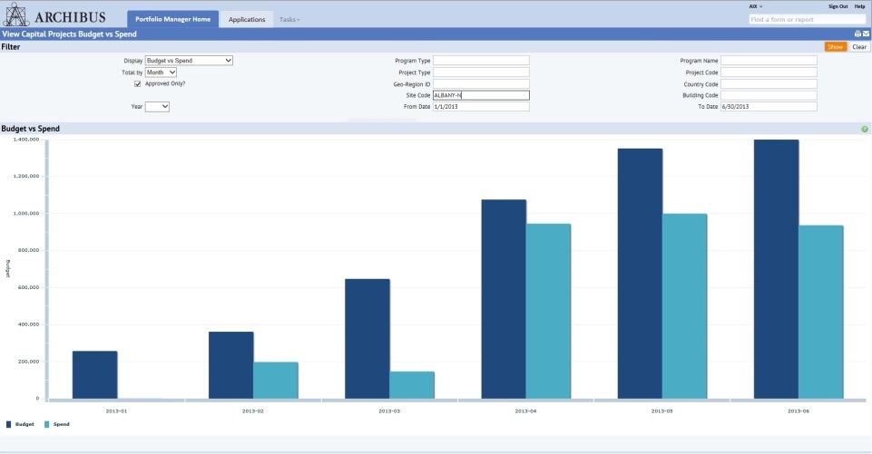Screen dimensions: 872x454
Task: Click the Site Code input field
Action: [x=481, y=95]
